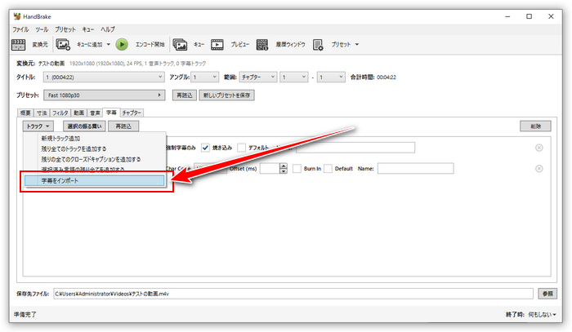Select 字幕をインポート menu item

pyautogui.click(x=96, y=180)
